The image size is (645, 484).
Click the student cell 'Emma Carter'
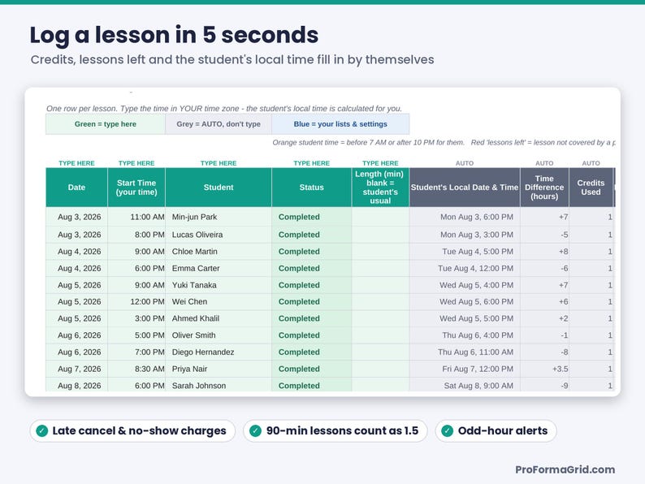point(219,268)
